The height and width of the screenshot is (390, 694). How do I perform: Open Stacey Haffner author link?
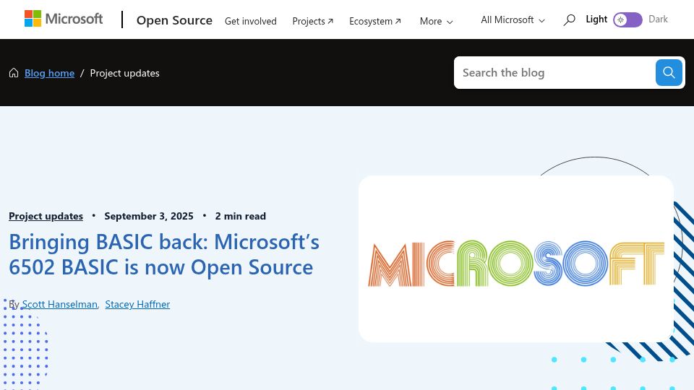tap(137, 304)
